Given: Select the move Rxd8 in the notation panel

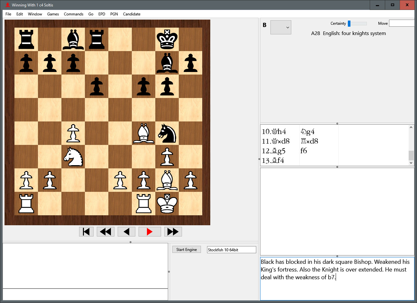Looking at the screenshot, I should pos(309,141).
